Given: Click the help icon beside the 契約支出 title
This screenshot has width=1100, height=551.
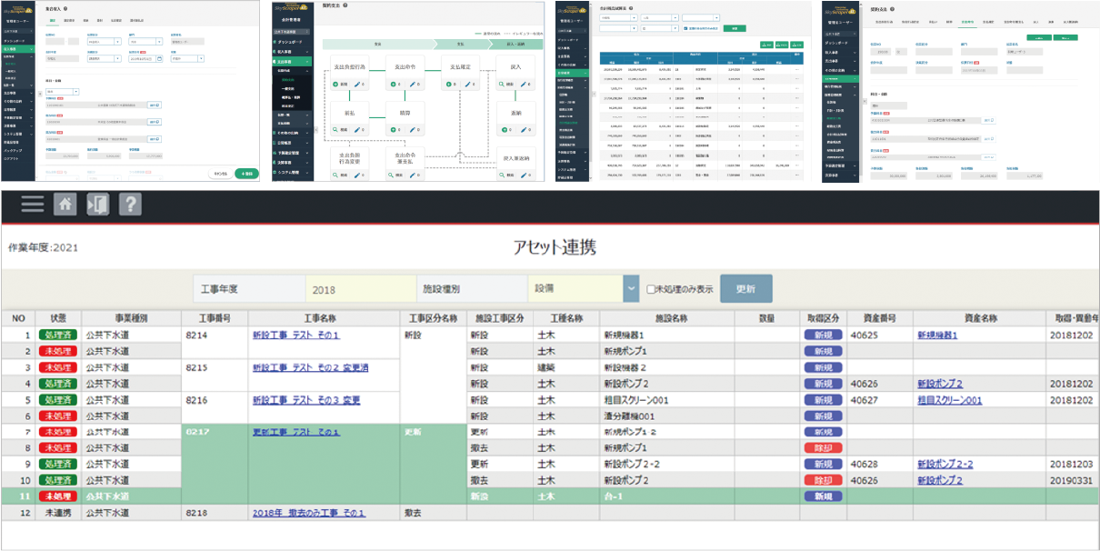Looking at the screenshot, I should coord(346,6).
